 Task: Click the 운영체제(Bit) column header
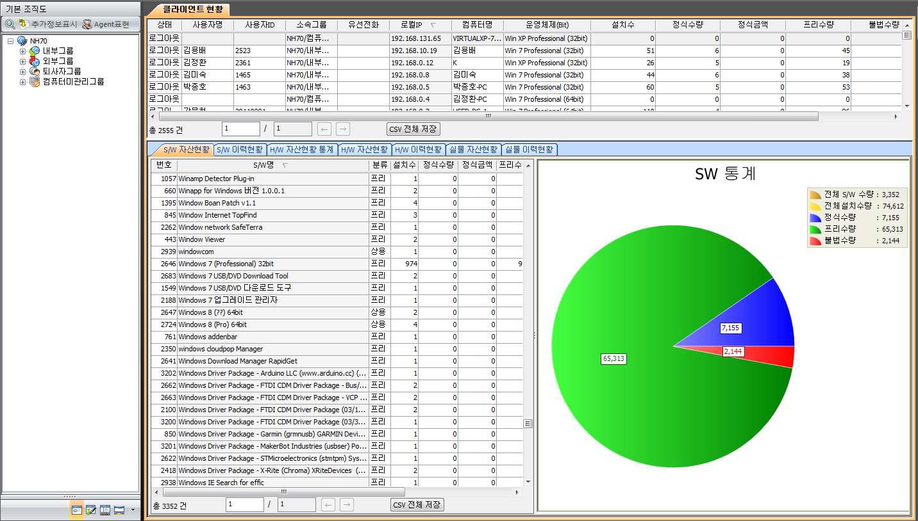click(x=547, y=25)
